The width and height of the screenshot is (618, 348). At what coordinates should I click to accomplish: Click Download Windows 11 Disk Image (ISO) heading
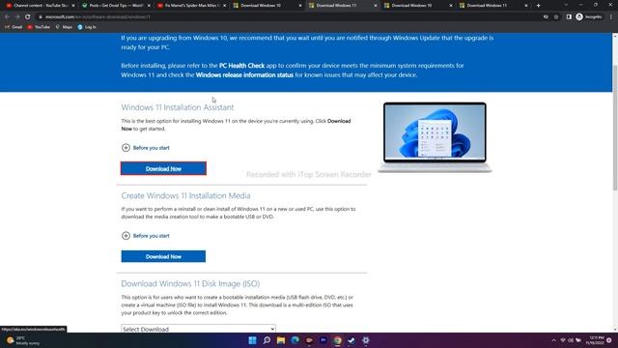pyautogui.click(x=190, y=283)
